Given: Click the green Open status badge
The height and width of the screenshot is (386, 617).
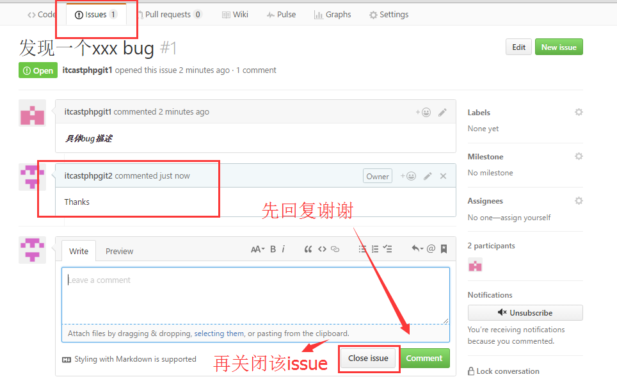Looking at the screenshot, I should tap(38, 70).
